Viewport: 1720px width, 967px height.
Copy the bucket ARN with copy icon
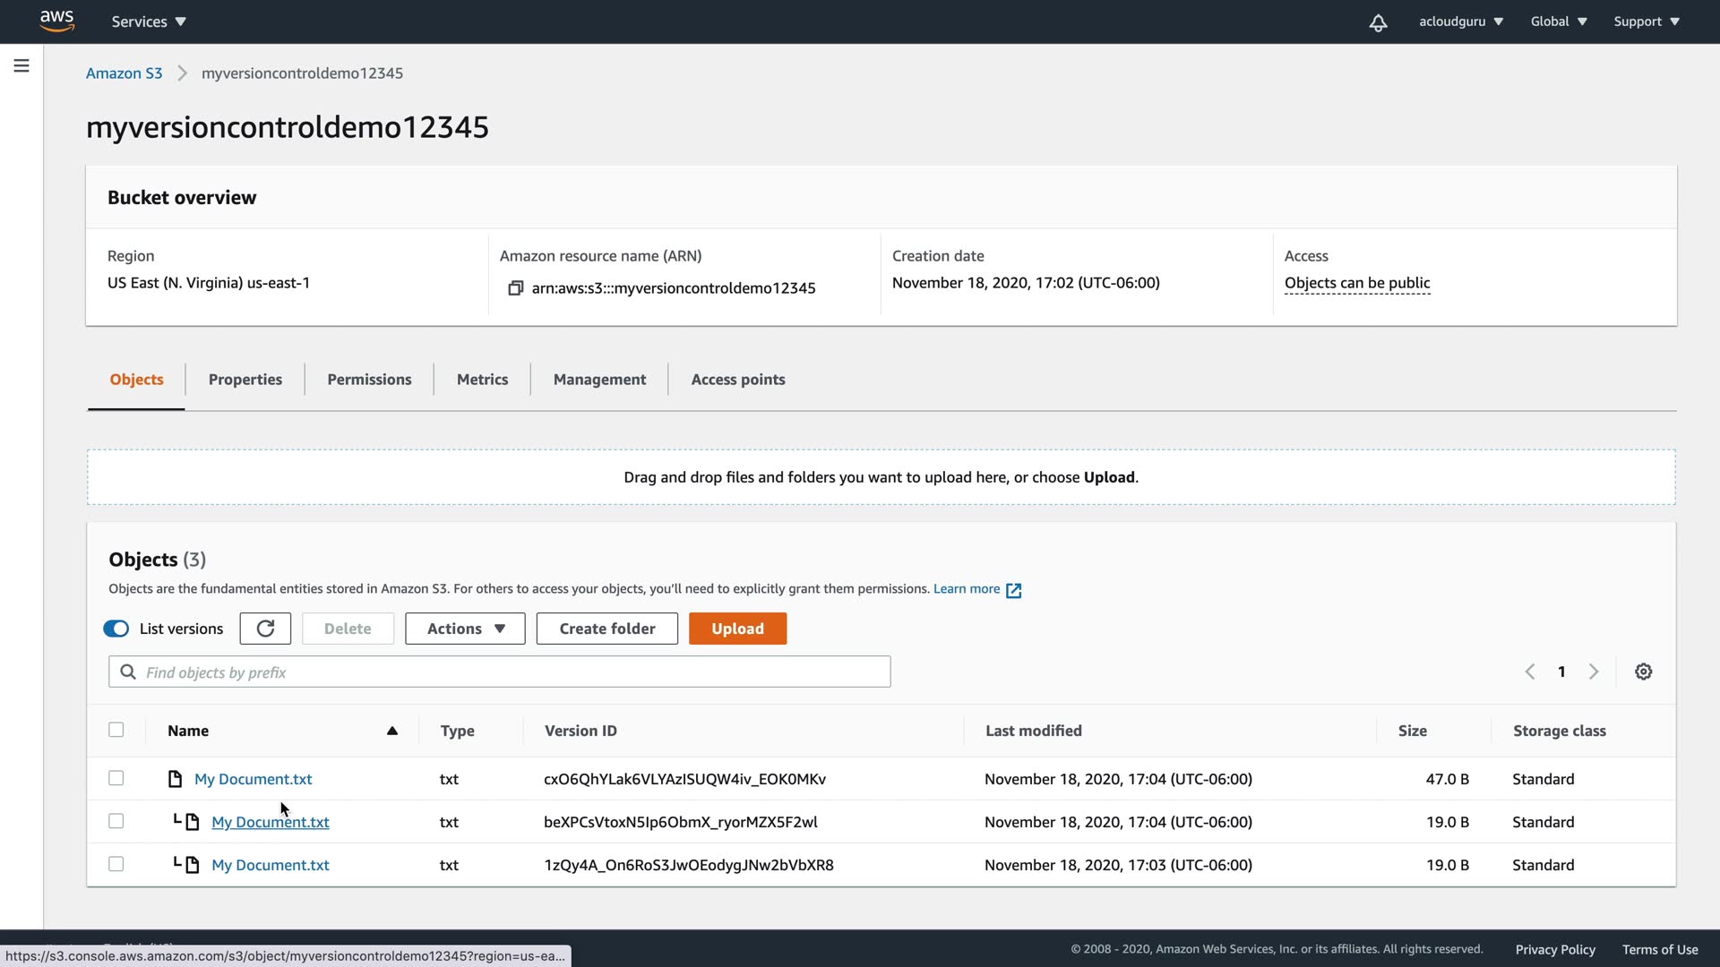pos(515,288)
